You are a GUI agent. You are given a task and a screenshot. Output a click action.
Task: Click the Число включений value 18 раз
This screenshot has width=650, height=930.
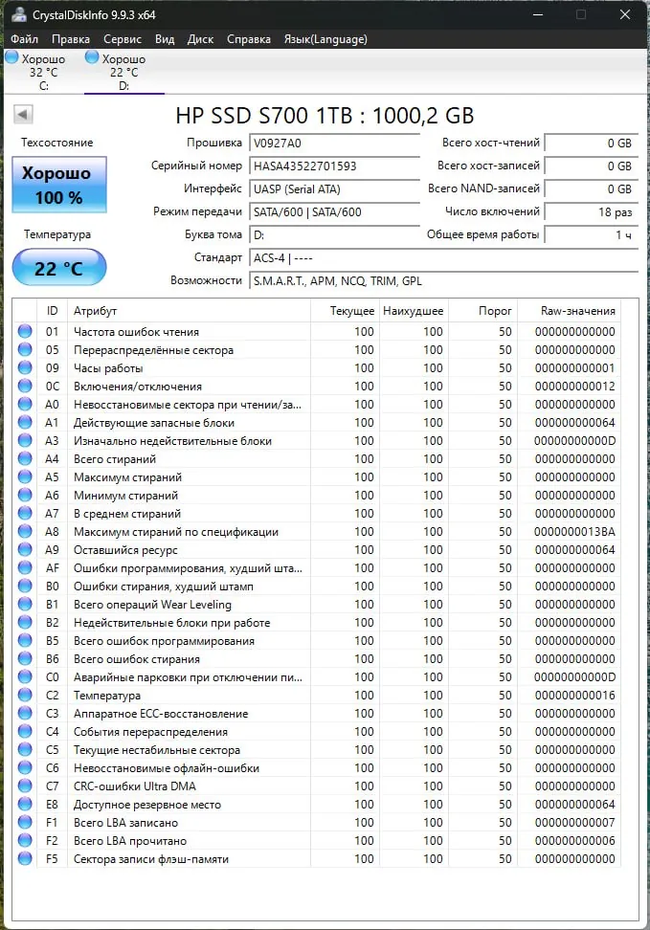click(x=592, y=211)
